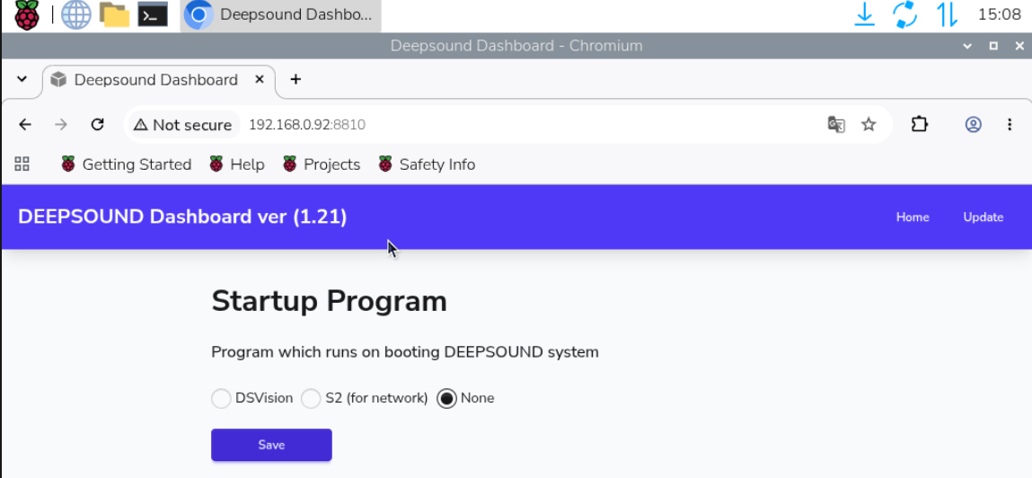Screen dimensions: 1032x478
Task: Click the translate page icon
Action: 836,124
